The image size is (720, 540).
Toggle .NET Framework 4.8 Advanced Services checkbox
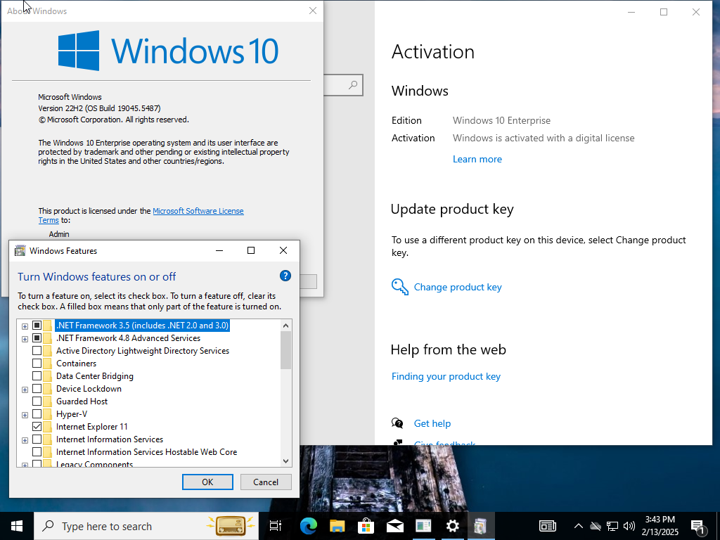(37, 338)
